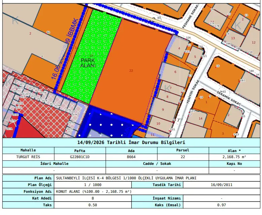Click parcel number 10 on the map

pos(158,123)
